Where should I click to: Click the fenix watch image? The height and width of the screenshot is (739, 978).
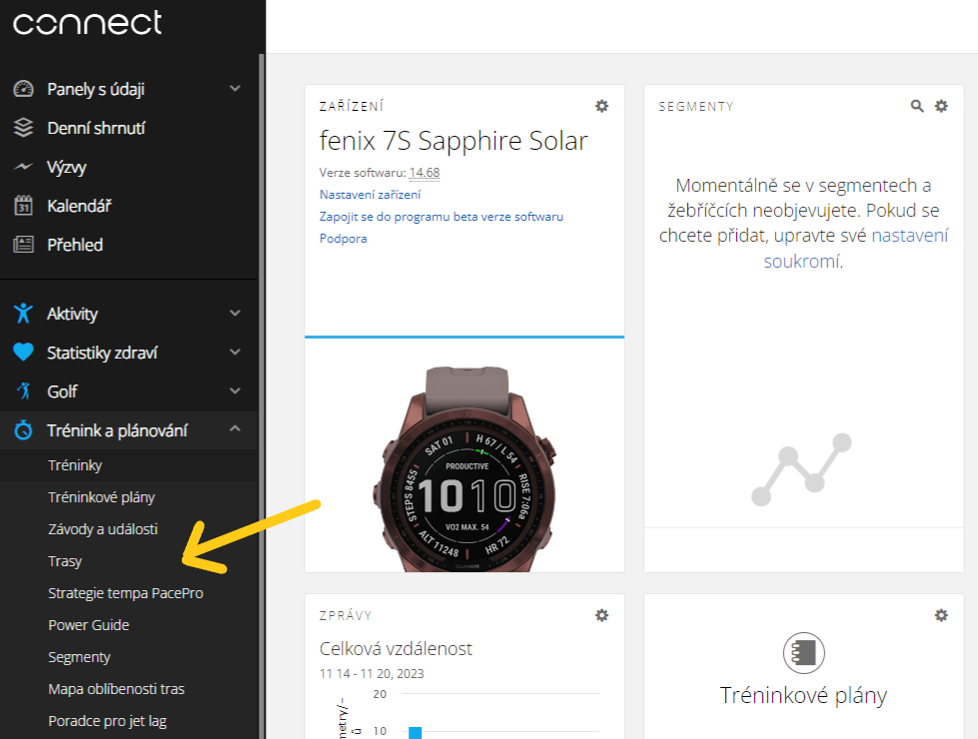coord(465,469)
